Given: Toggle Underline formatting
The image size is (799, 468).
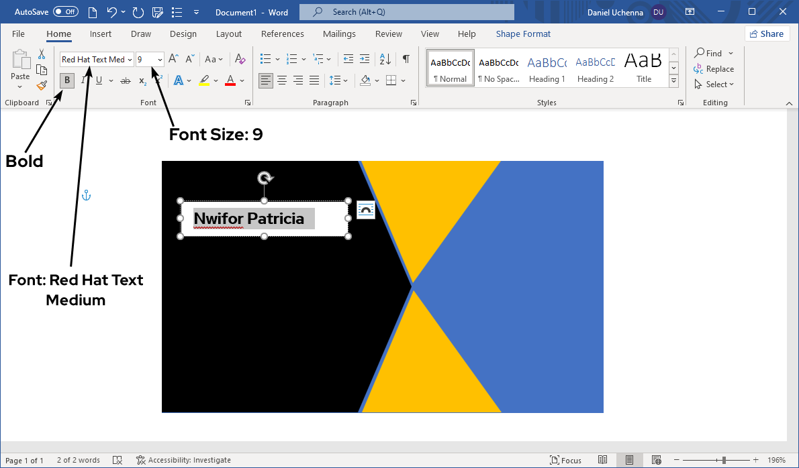Looking at the screenshot, I should coord(99,80).
